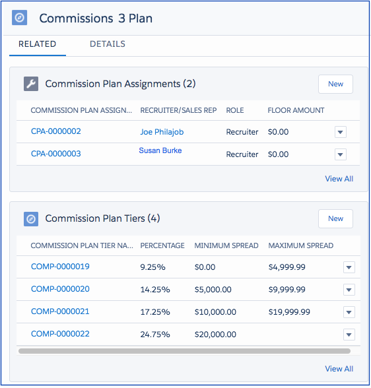371x388 pixels.
Task: Show actions arrow for COMP-0000022 row
Action: (349, 335)
